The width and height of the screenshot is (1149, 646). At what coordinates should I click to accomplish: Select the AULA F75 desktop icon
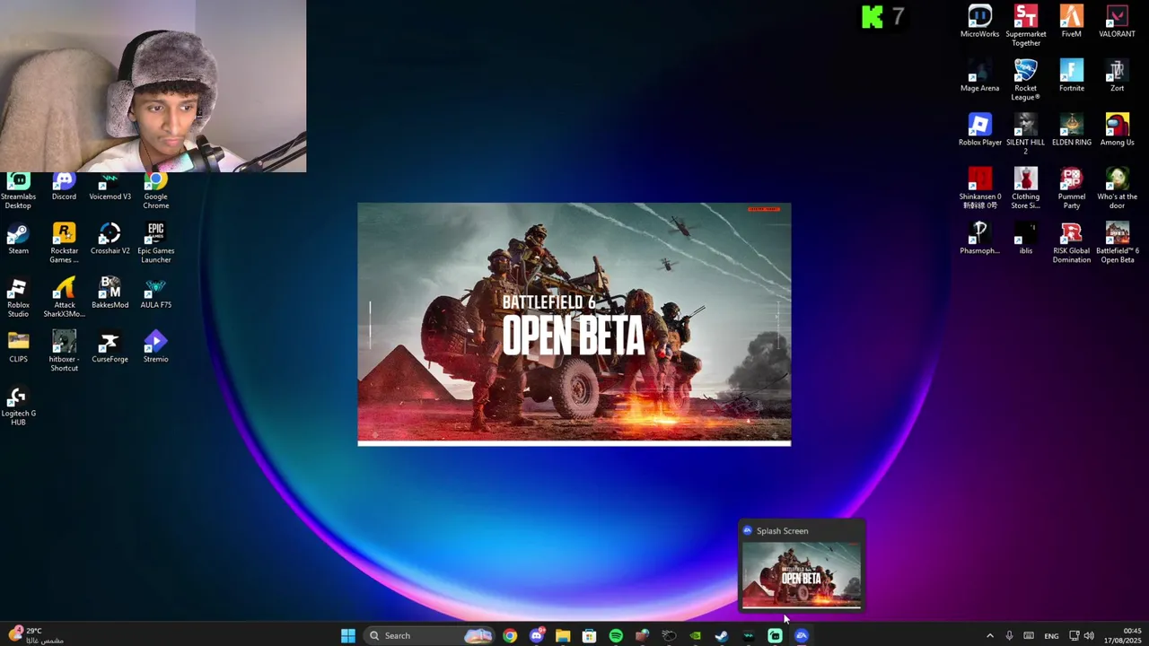155,293
